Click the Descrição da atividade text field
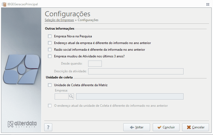The image size is (213, 135). coord(136,72)
